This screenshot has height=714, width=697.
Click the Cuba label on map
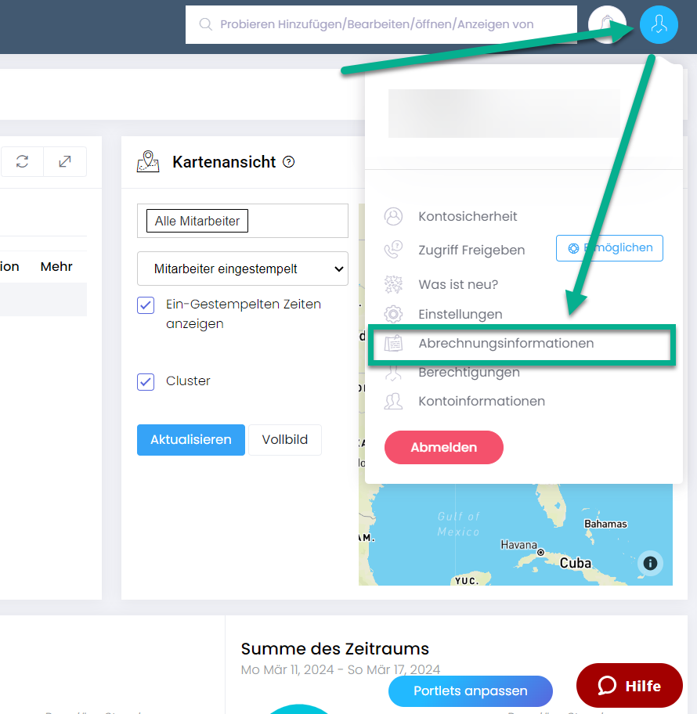pos(575,563)
